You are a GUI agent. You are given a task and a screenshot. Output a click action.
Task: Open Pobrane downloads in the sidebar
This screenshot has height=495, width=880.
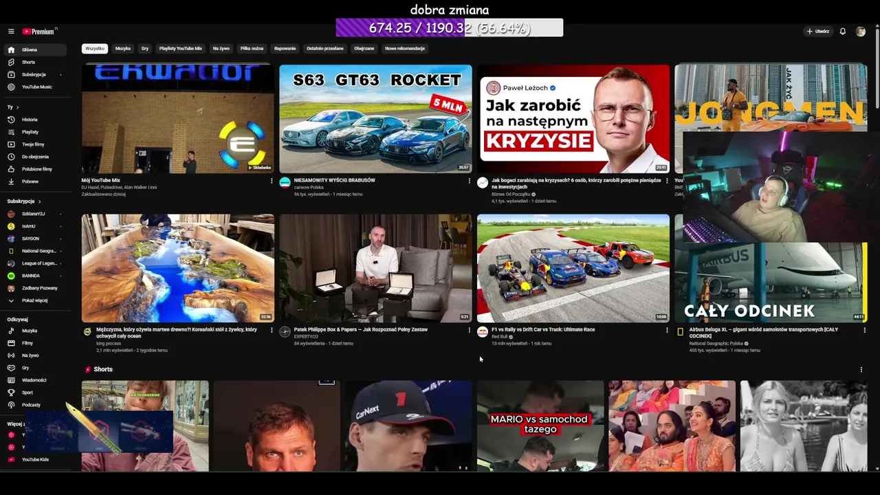[x=34, y=181]
